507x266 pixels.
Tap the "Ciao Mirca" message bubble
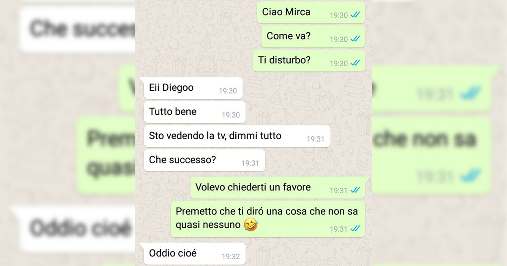(311, 13)
